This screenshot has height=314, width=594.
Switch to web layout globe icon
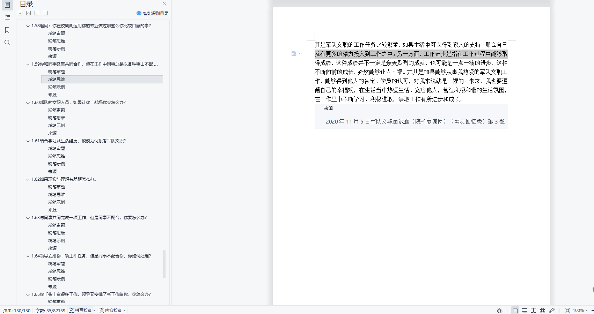(542, 311)
